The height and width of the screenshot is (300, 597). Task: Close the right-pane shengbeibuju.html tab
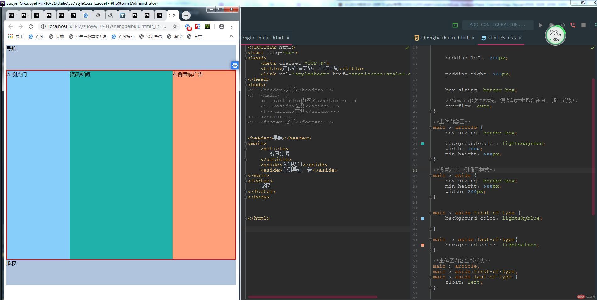tap(473, 38)
